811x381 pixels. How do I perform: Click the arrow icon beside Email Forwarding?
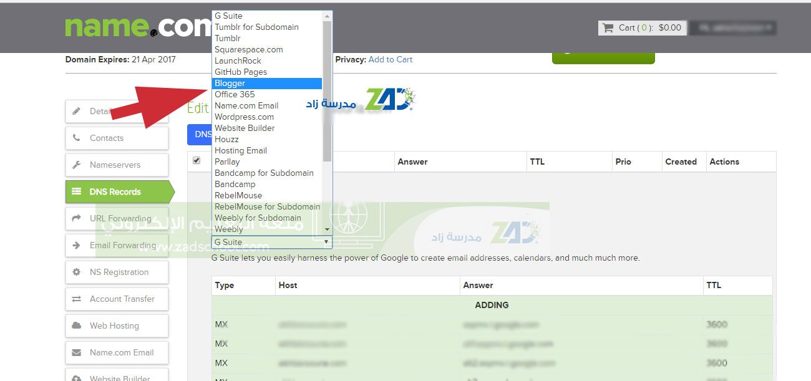76,245
